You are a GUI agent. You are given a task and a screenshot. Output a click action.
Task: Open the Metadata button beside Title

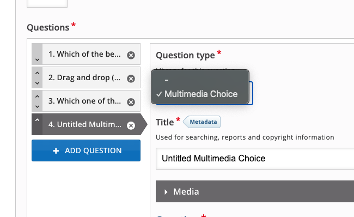coord(202,122)
